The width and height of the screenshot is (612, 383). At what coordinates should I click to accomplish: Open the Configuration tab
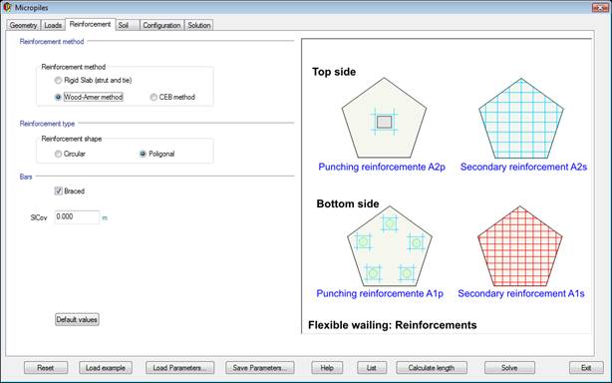pyautogui.click(x=161, y=25)
